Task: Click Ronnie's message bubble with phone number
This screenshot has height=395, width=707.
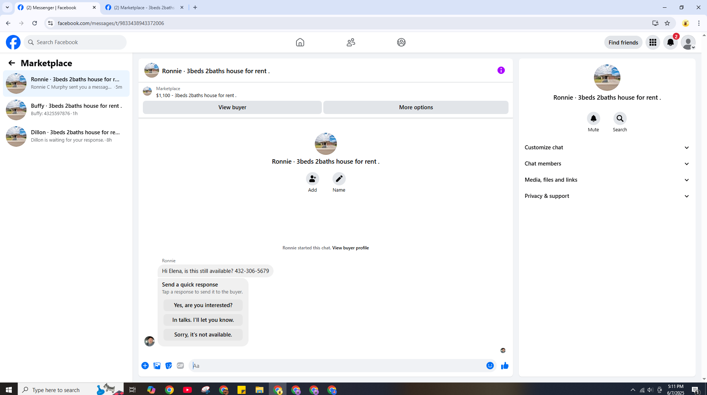Action: (215, 271)
